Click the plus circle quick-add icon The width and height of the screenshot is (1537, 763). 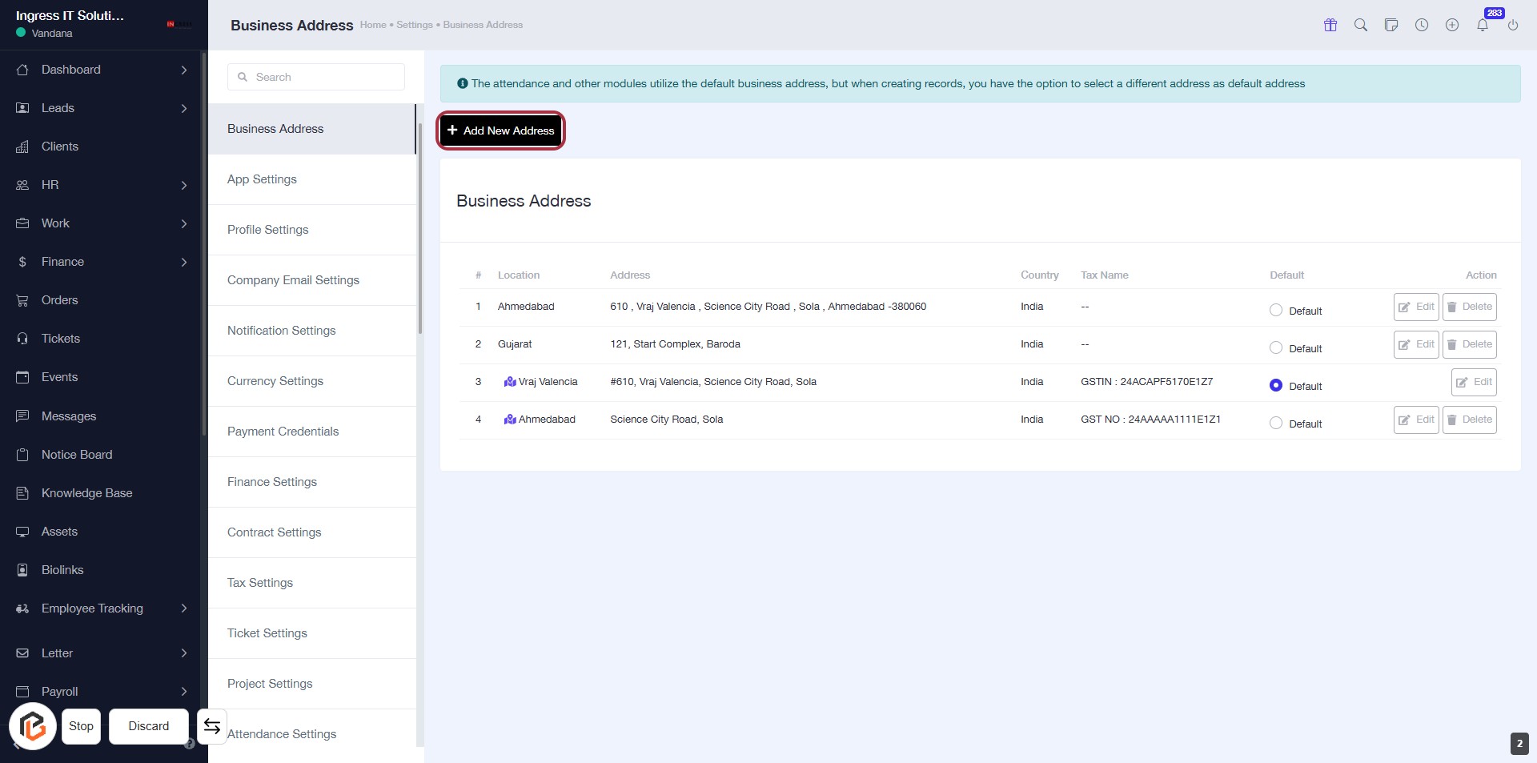[1452, 25]
